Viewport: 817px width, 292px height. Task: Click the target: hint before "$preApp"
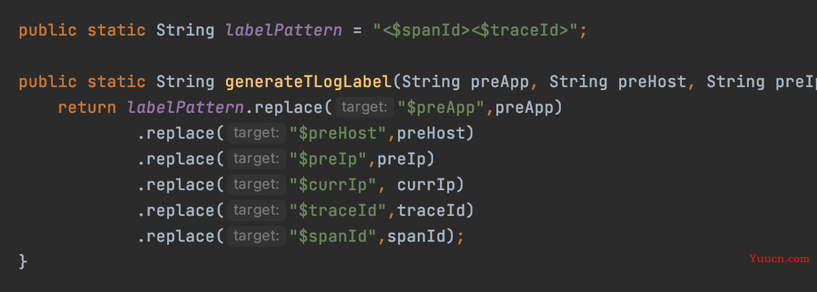coord(365,107)
